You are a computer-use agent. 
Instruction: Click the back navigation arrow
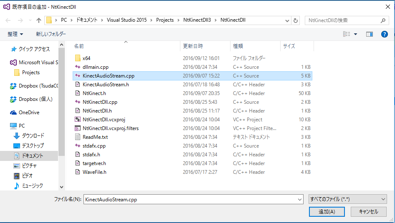(8, 20)
